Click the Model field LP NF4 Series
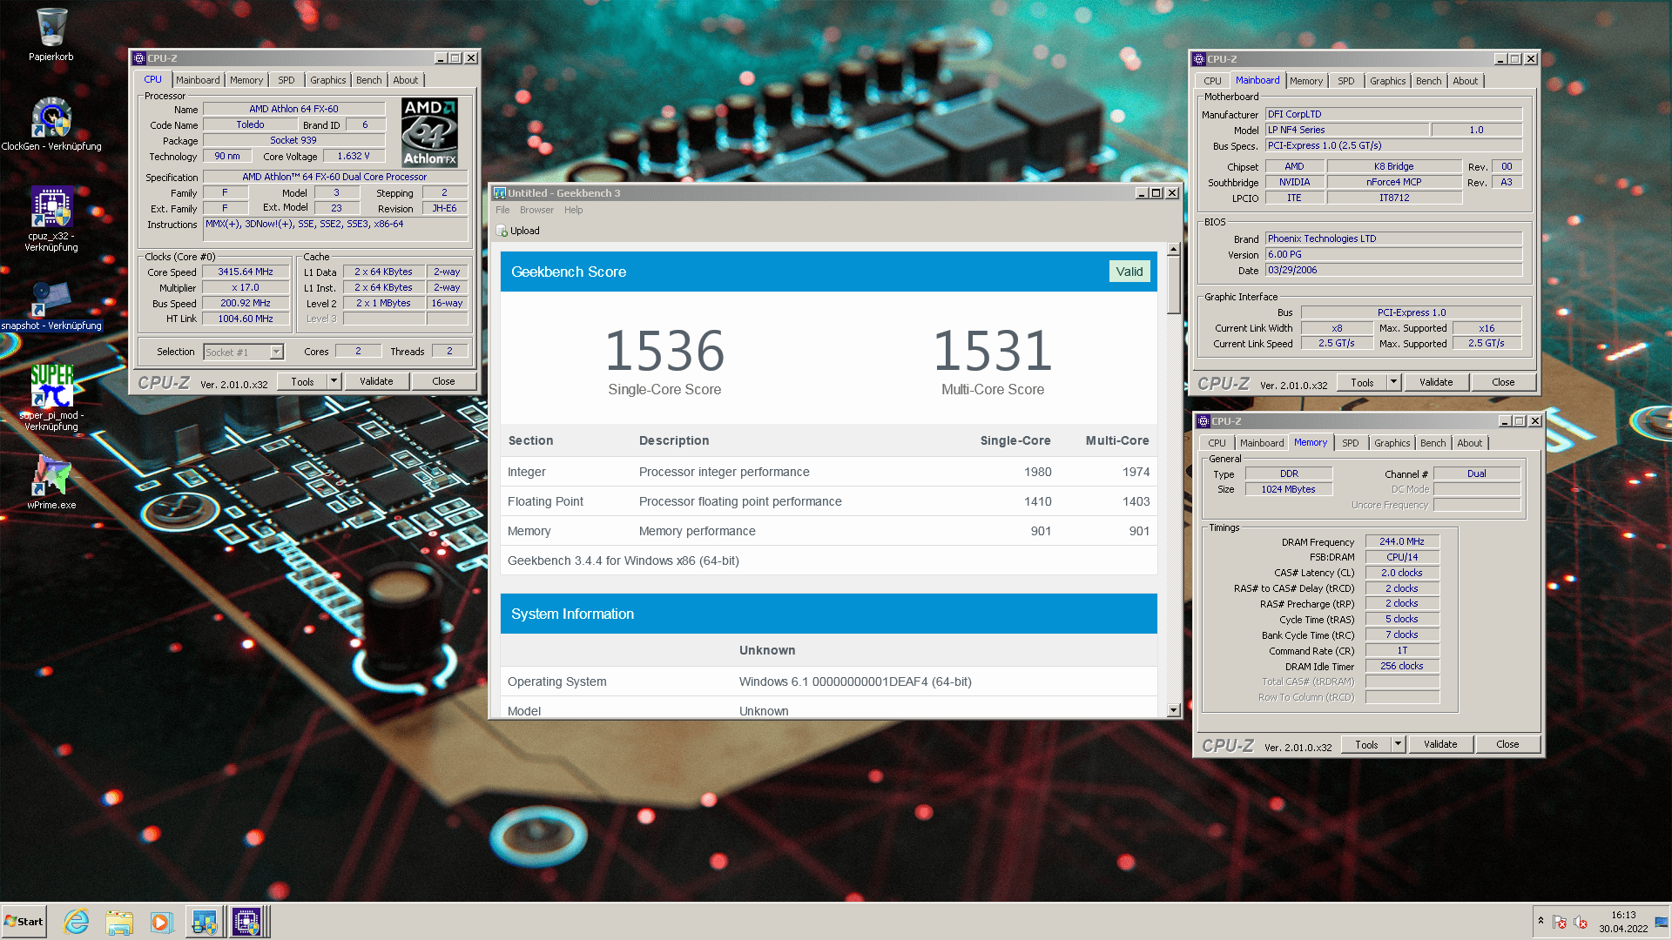This screenshot has height=940, width=1672. [1347, 130]
